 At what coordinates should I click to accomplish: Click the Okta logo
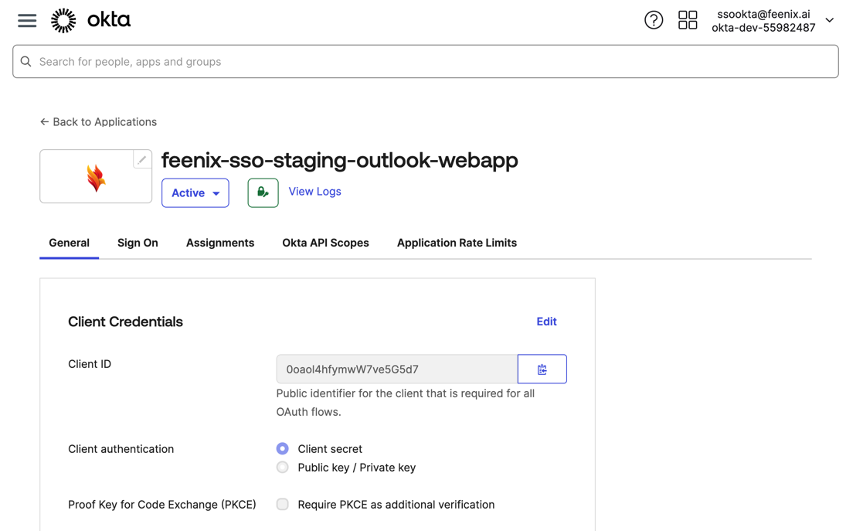(90, 21)
